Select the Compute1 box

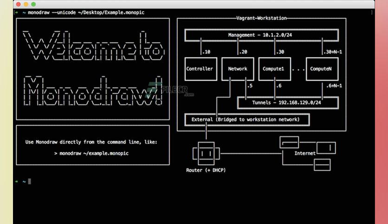tap(274, 69)
